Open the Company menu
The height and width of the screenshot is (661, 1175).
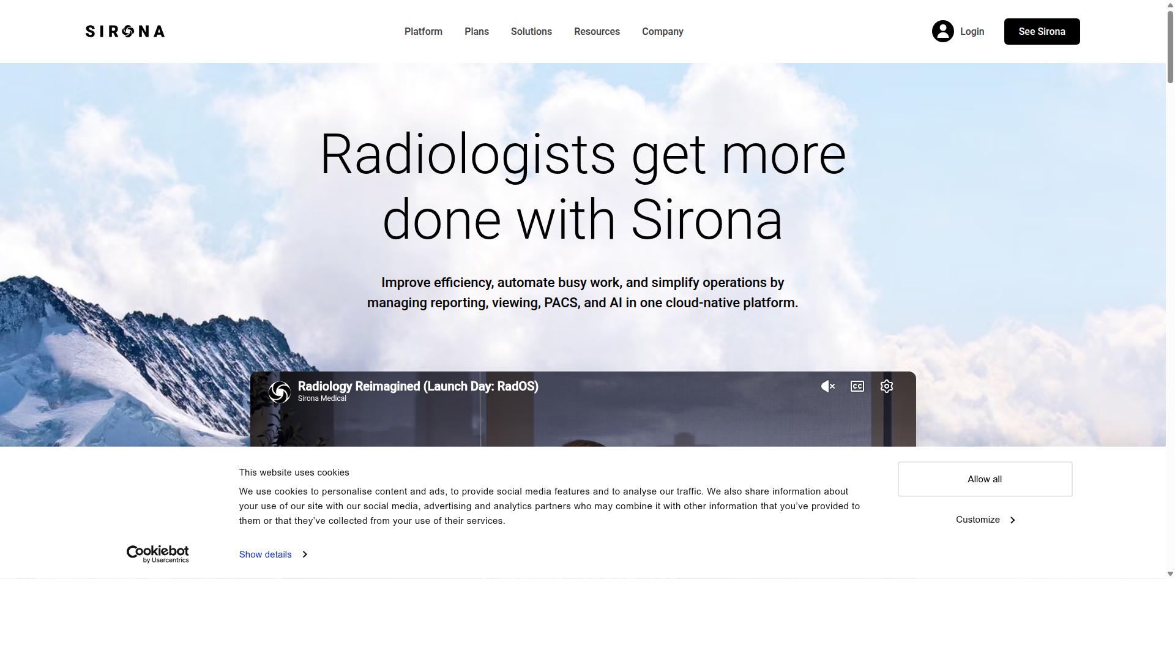tap(663, 31)
